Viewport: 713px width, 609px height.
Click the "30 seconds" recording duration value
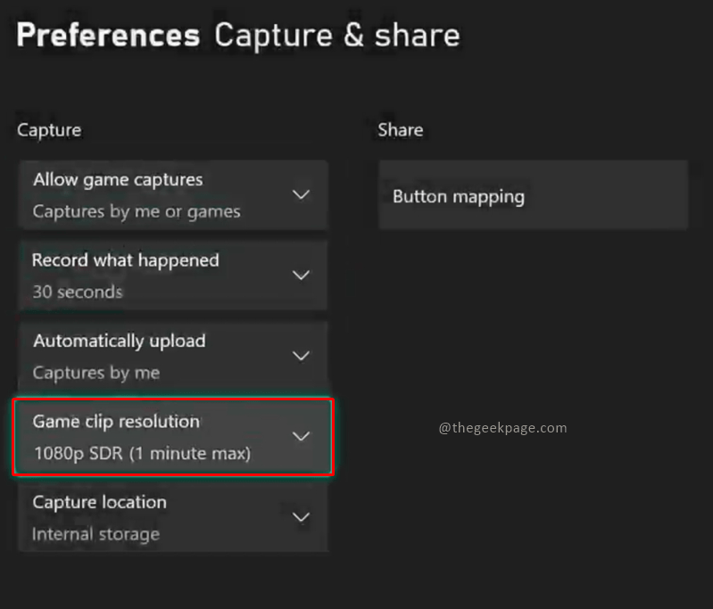point(78,292)
